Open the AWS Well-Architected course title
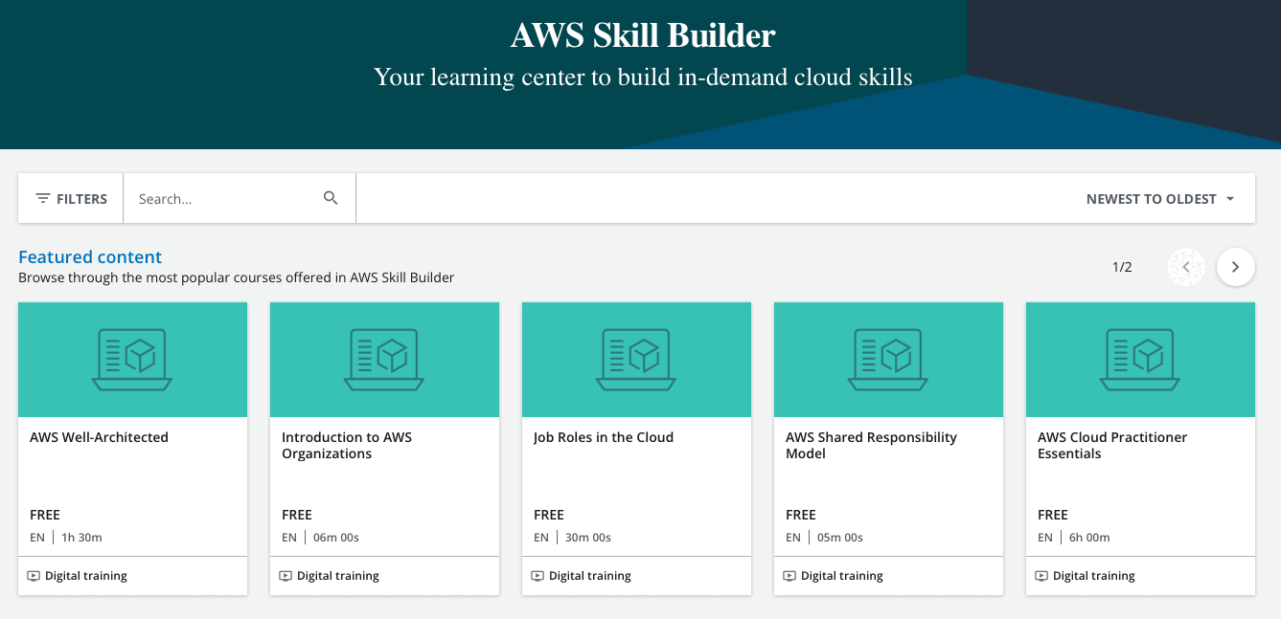This screenshot has height=619, width=1281. (99, 436)
